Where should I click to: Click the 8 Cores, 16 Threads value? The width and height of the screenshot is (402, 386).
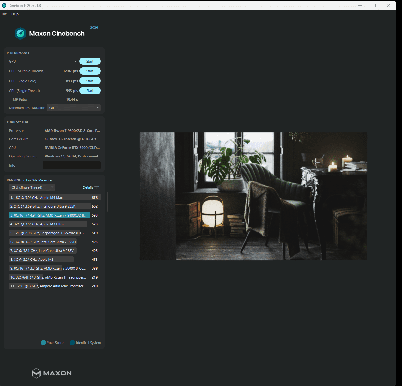[x=70, y=139]
